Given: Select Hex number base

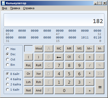Looking at the screenshot, I should (x=11, y=49).
